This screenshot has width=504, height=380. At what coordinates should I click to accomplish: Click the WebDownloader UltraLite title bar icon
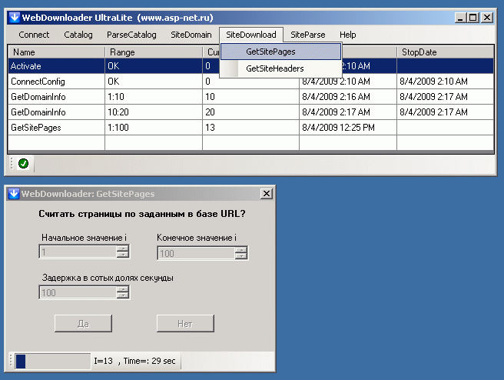(x=14, y=18)
